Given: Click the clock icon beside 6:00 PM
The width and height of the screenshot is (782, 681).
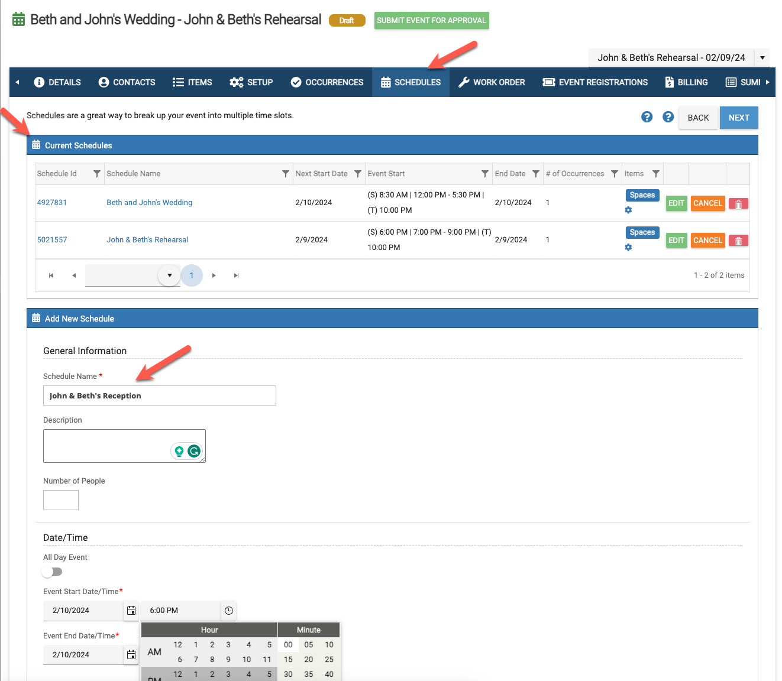Looking at the screenshot, I should pos(229,611).
